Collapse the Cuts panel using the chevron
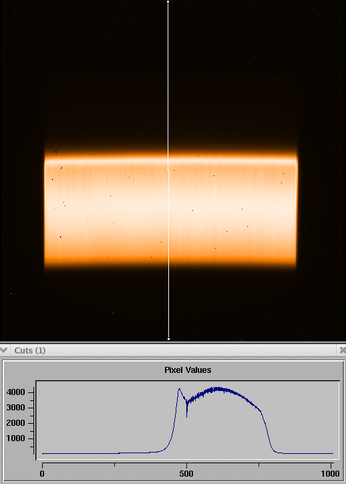The width and height of the screenshot is (346, 484). point(3,350)
